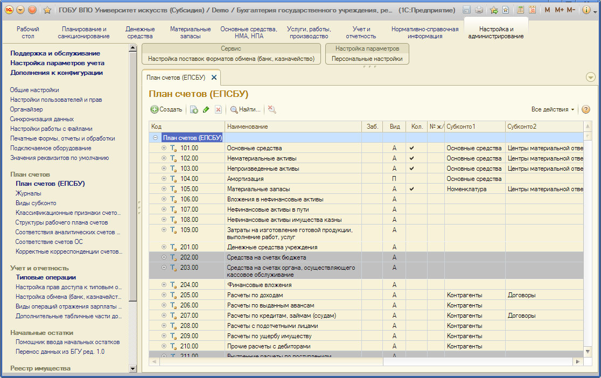
Task: Toggle Кол. checkmark for account 101.00
Action: pyautogui.click(x=411, y=148)
